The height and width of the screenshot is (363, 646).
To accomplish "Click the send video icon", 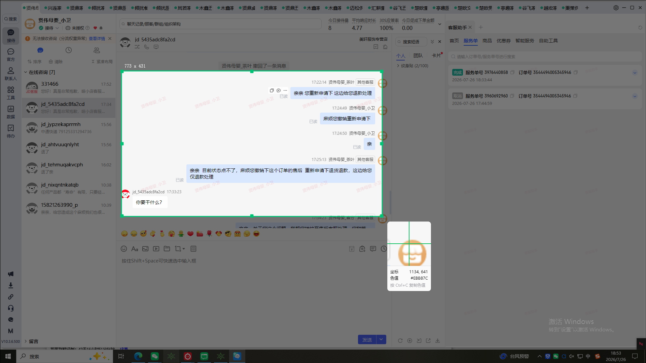I will pyautogui.click(x=156, y=249).
